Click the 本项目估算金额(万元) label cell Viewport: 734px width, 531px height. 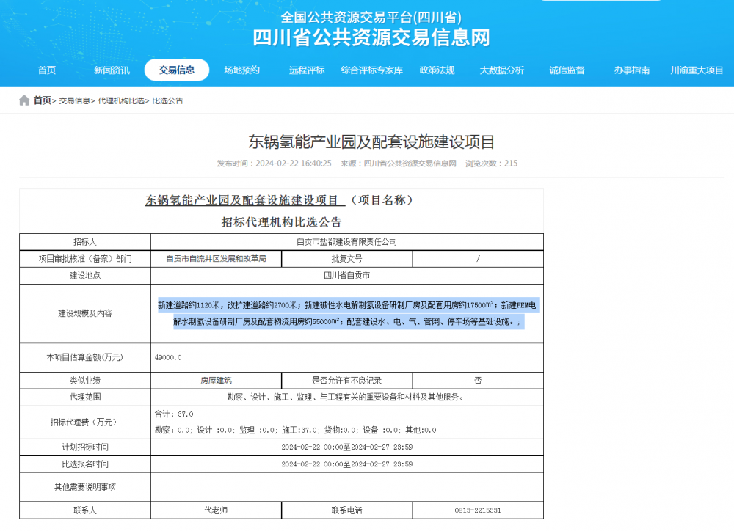(x=85, y=357)
